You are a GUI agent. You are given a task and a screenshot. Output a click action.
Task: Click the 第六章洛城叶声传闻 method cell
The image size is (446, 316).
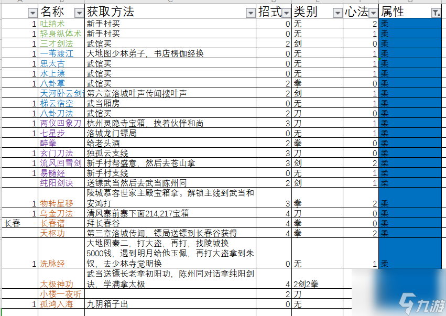click(x=170, y=93)
